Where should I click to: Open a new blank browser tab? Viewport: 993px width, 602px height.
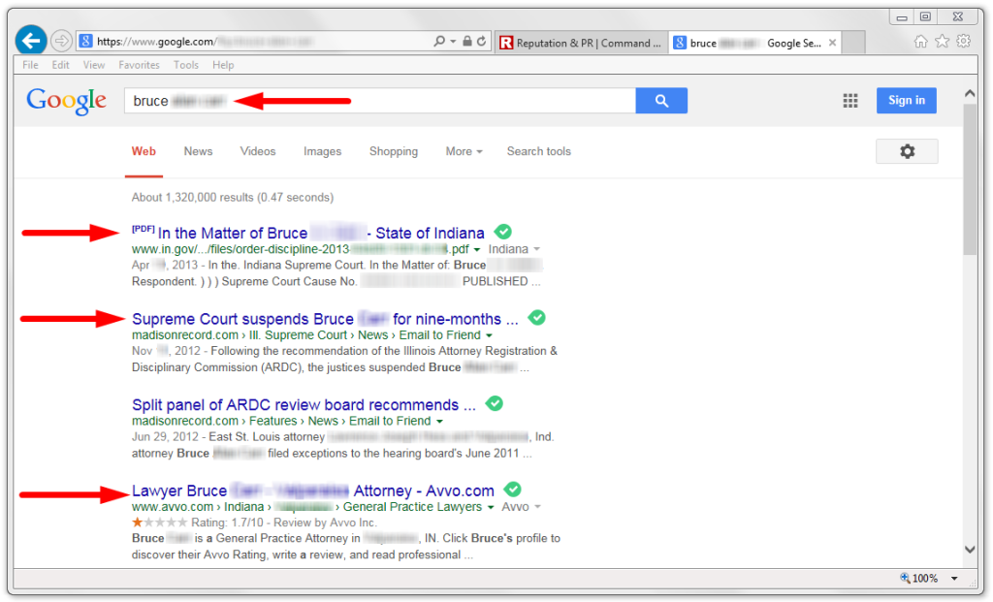[x=853, y=43]
